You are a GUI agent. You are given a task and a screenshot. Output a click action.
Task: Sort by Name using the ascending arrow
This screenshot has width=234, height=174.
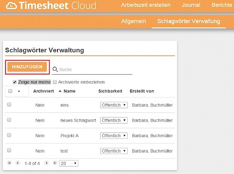[60, 91]
